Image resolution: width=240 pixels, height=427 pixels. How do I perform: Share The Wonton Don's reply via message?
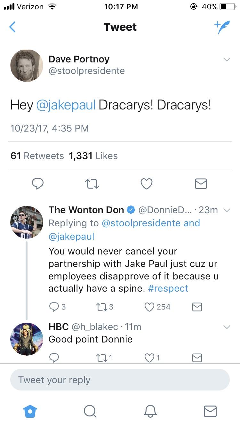[x=197, y=307]
